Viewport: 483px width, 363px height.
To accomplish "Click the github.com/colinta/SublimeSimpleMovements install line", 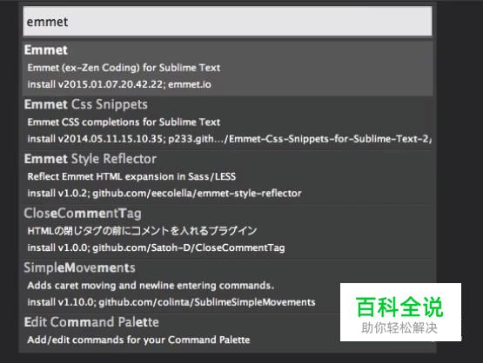I will pos(171,302).
